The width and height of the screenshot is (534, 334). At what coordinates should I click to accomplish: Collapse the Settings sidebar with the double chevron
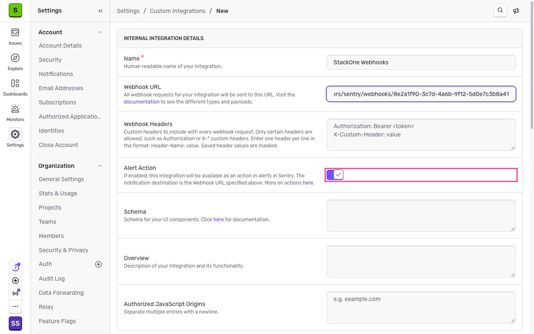(x=101, y=11)
